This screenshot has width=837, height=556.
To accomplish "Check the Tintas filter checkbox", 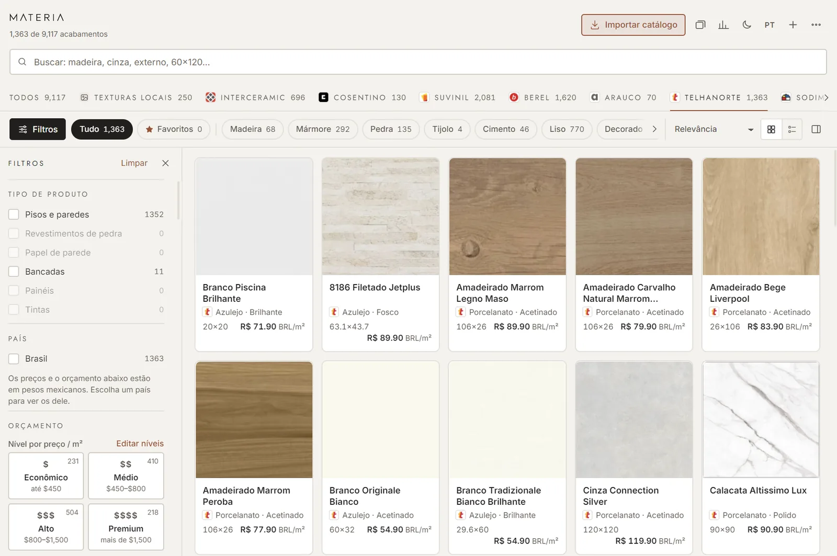I will click(14, 310).
